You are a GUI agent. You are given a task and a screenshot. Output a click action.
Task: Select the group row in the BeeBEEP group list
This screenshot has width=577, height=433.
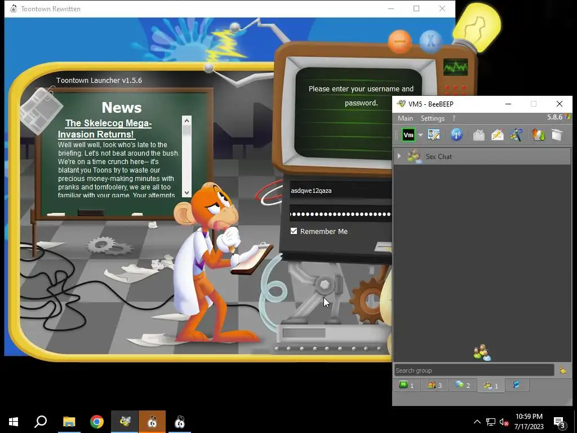pyautogui.click(x=482, y=156)
